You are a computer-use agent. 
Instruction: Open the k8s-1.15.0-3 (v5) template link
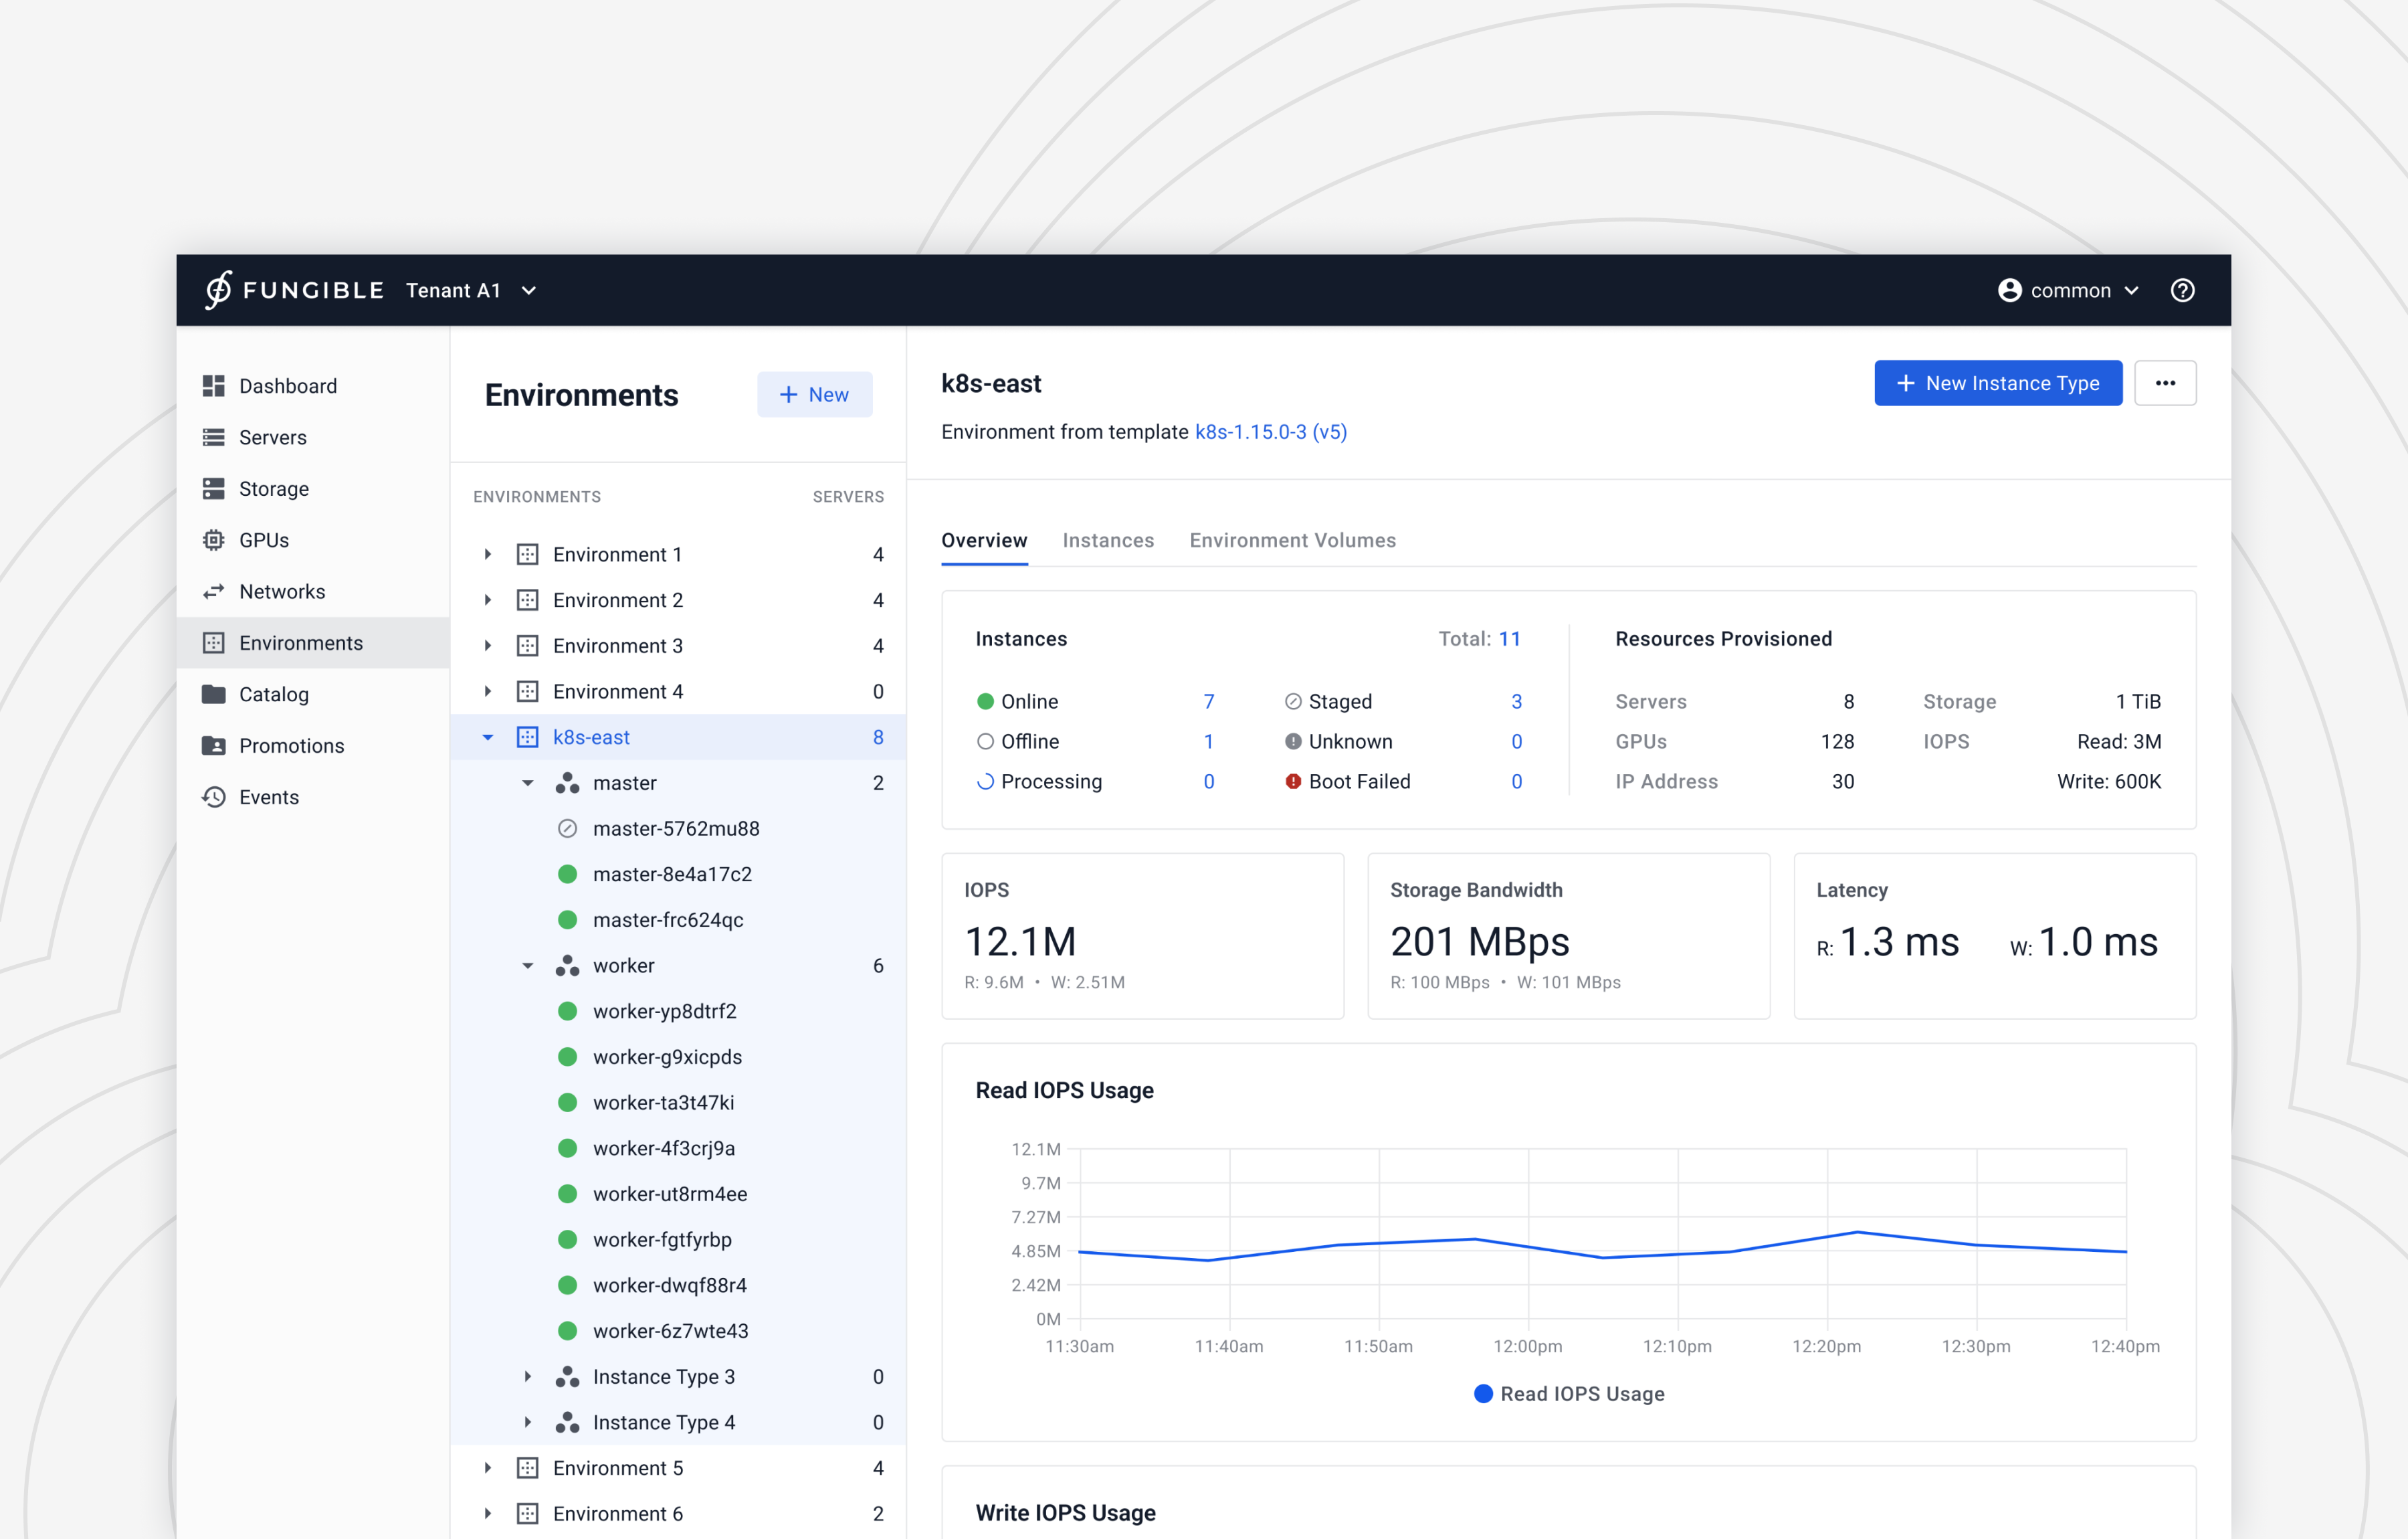[x=1270, y=432]
